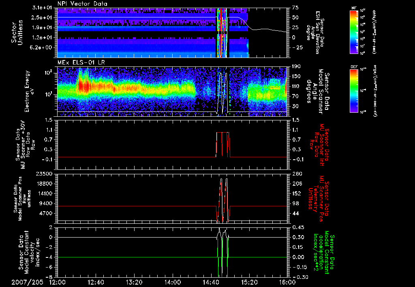The image size is (415, 287).
Task: Click the "16:00" time axis label
Action: pos(288,282)
